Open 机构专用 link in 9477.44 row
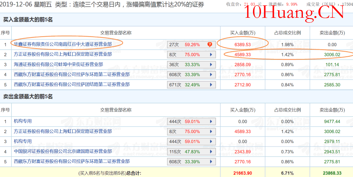The height and width of the screenshot is (177, 353). pyautogui.click(x=22, y=121)
